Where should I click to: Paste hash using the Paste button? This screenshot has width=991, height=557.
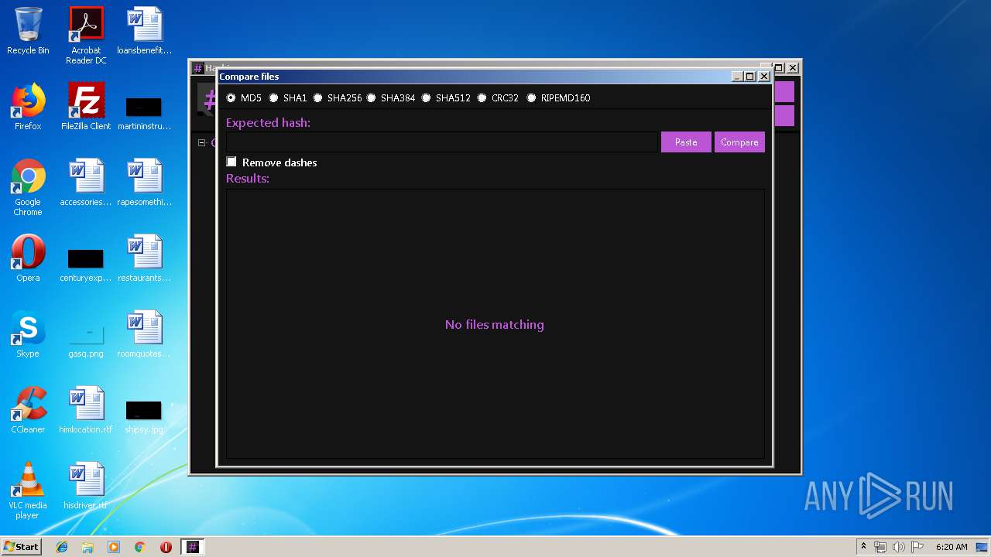tap(686, 142)
